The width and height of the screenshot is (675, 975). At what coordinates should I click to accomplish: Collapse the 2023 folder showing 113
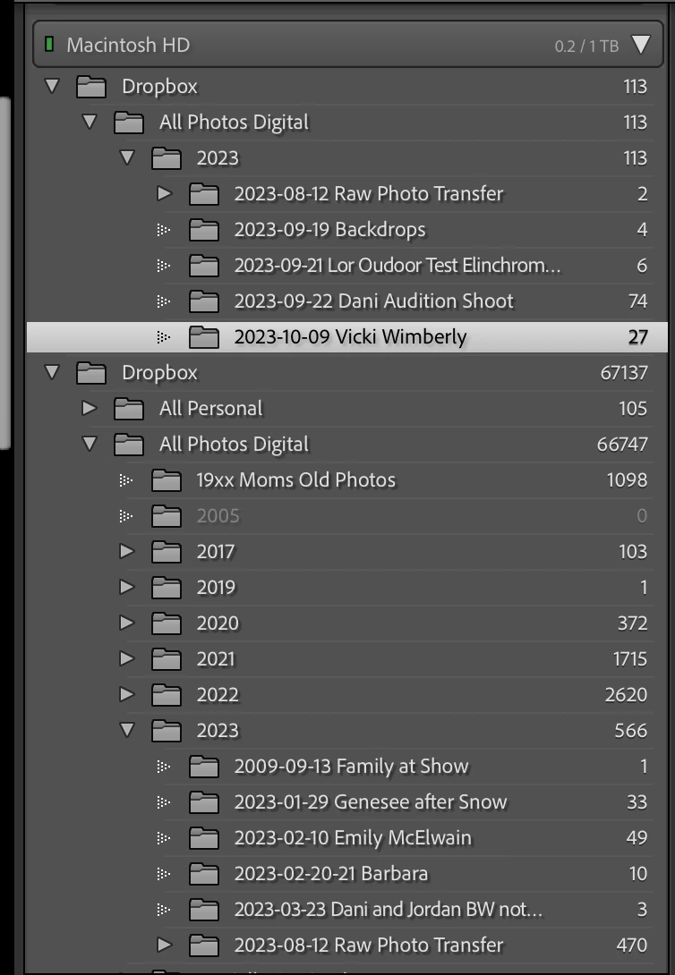pos(127,157)
